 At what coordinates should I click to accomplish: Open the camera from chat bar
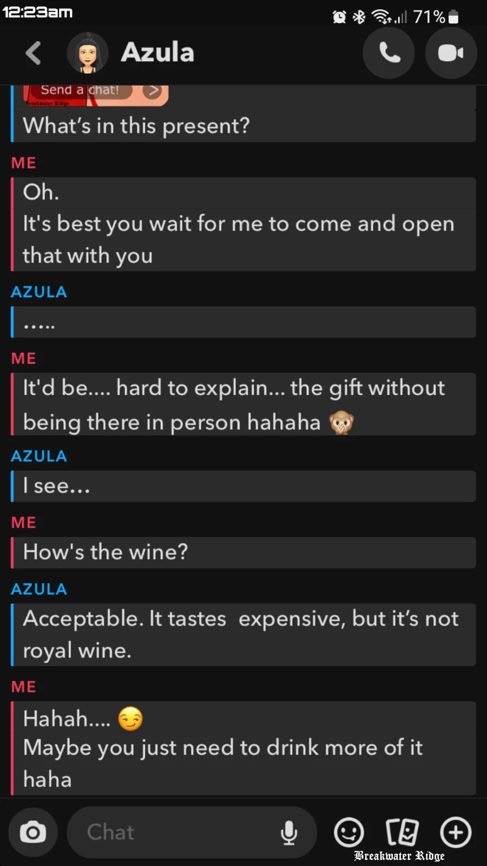(33, 832)
